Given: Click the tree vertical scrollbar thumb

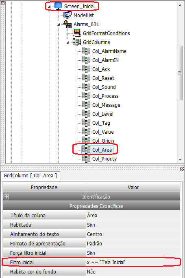Looking at the screenshot, I should coord(180,73).
